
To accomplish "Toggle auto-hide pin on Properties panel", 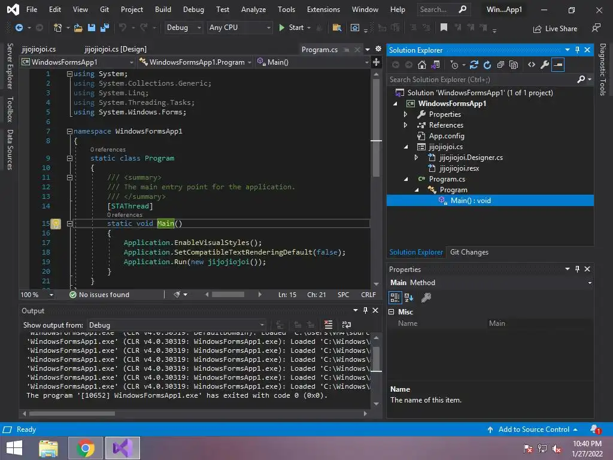I will pyautogui.click(x=578, y=269).
